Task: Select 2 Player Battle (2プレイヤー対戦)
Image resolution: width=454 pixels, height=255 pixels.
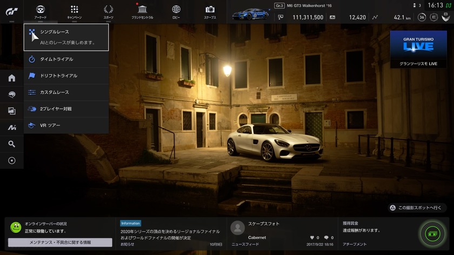Action: 66,109
